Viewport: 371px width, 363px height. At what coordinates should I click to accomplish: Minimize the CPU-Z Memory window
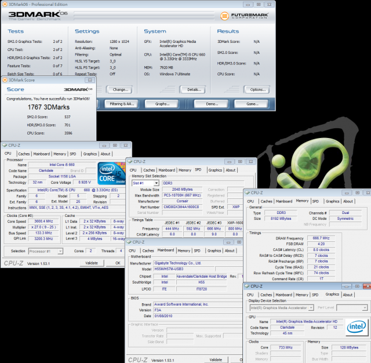click(x=347, y=193)
